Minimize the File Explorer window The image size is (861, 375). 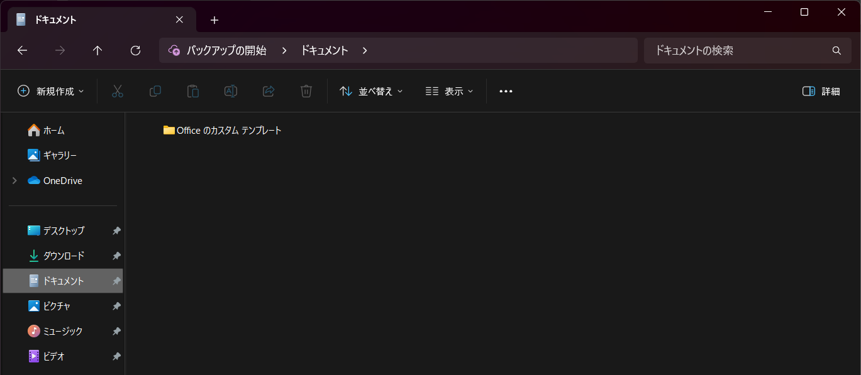click(x=767, y=12)
